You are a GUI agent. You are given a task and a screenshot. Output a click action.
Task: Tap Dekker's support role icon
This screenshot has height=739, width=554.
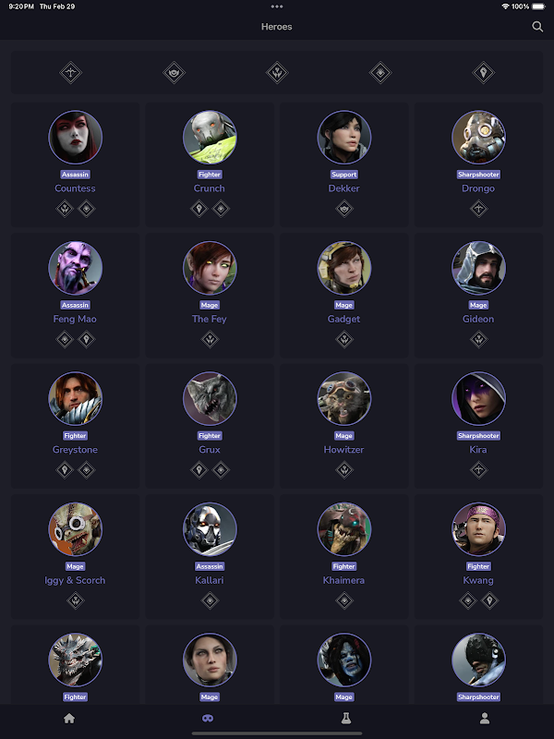343,209
